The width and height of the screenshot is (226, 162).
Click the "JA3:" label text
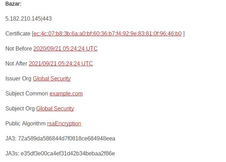pos(11,139)
